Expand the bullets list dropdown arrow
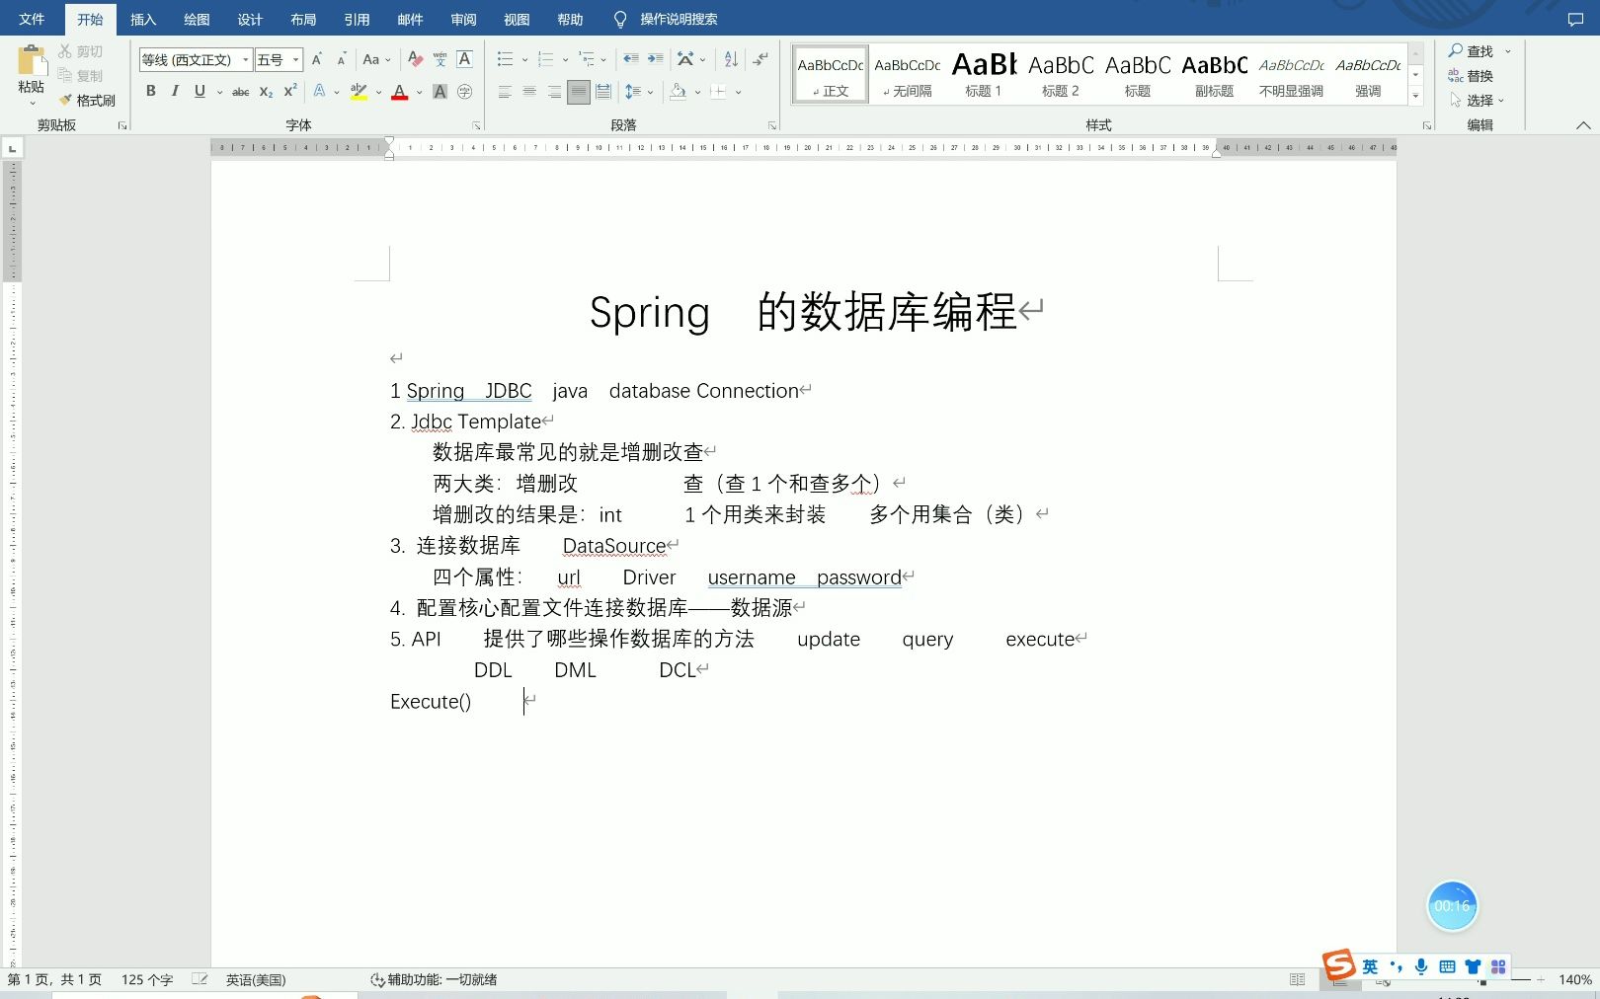 coord(524,59)
